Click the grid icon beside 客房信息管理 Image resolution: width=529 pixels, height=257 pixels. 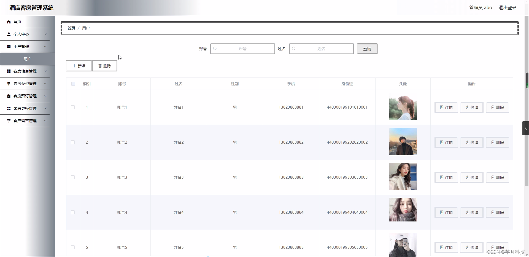[9, 71]
